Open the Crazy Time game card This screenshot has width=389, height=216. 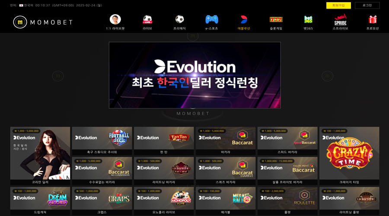(x=349, y=156)
